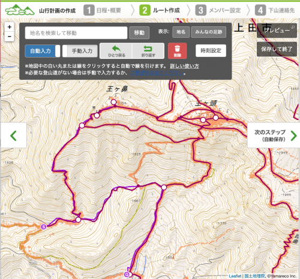Open step 3 メンバー設定
The image size is (300, 279).
[x=218, y=10]
